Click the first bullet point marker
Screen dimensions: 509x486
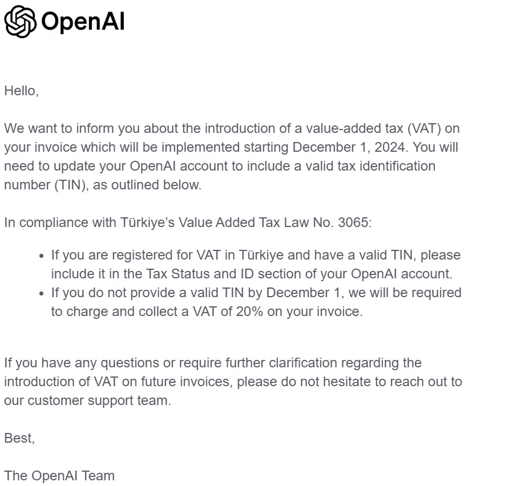pos(41,256)
